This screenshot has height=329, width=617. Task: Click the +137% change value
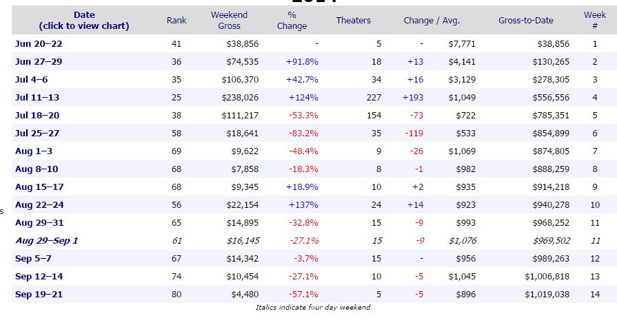pyautogui.click(x=303, y=204)
